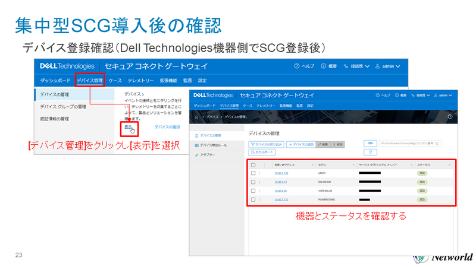Tick the checkbox for the VSPEXBLUE row

pyautogui.click(x=253, y=190)
